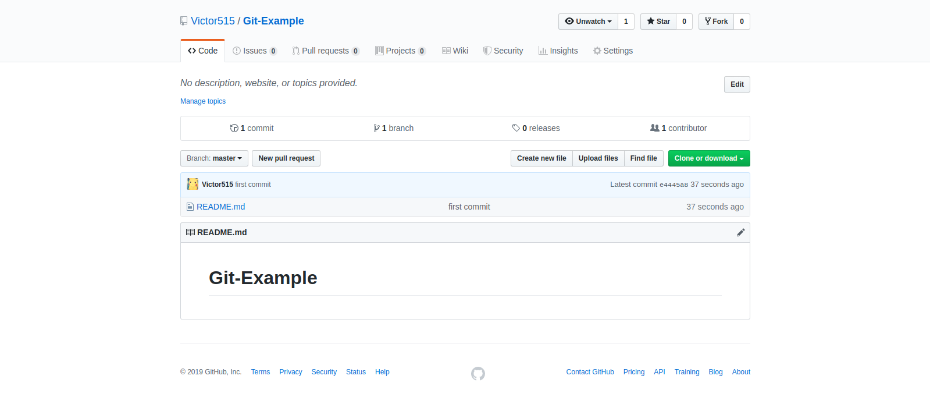Screen dimensions: 930x411
Task: Click commit hash e4445a8
Action: pyautogui.click(x=674, y=185)
